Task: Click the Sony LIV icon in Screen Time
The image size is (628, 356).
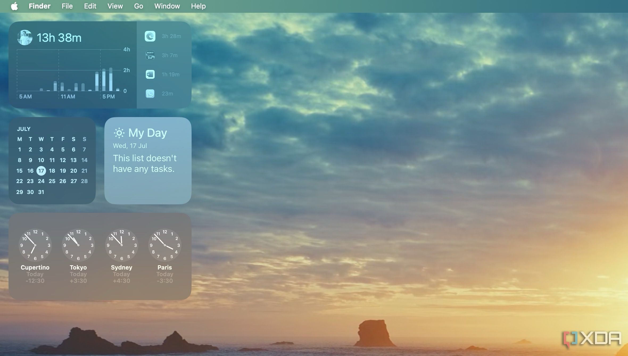Action: pos(150,55)
